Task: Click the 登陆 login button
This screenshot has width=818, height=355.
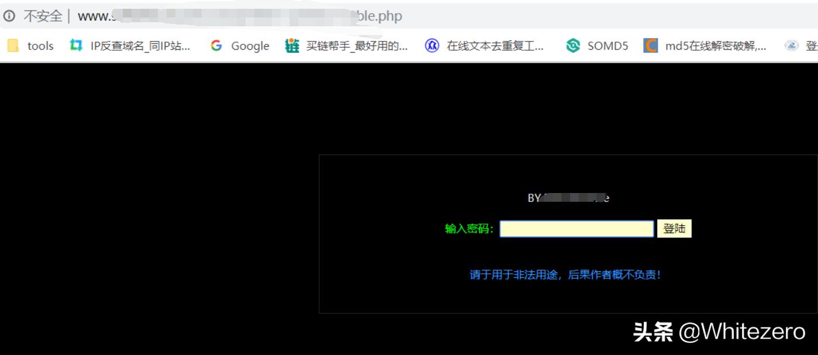Action: [675, 228]
